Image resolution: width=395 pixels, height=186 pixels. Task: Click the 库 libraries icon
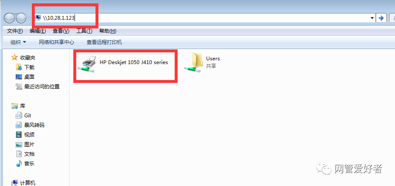click(15, 106)
